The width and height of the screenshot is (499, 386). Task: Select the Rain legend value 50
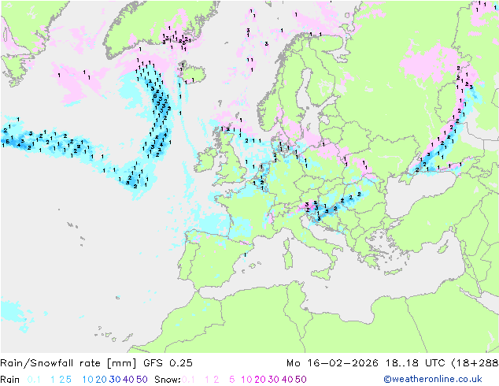click(x=142, y=380)
